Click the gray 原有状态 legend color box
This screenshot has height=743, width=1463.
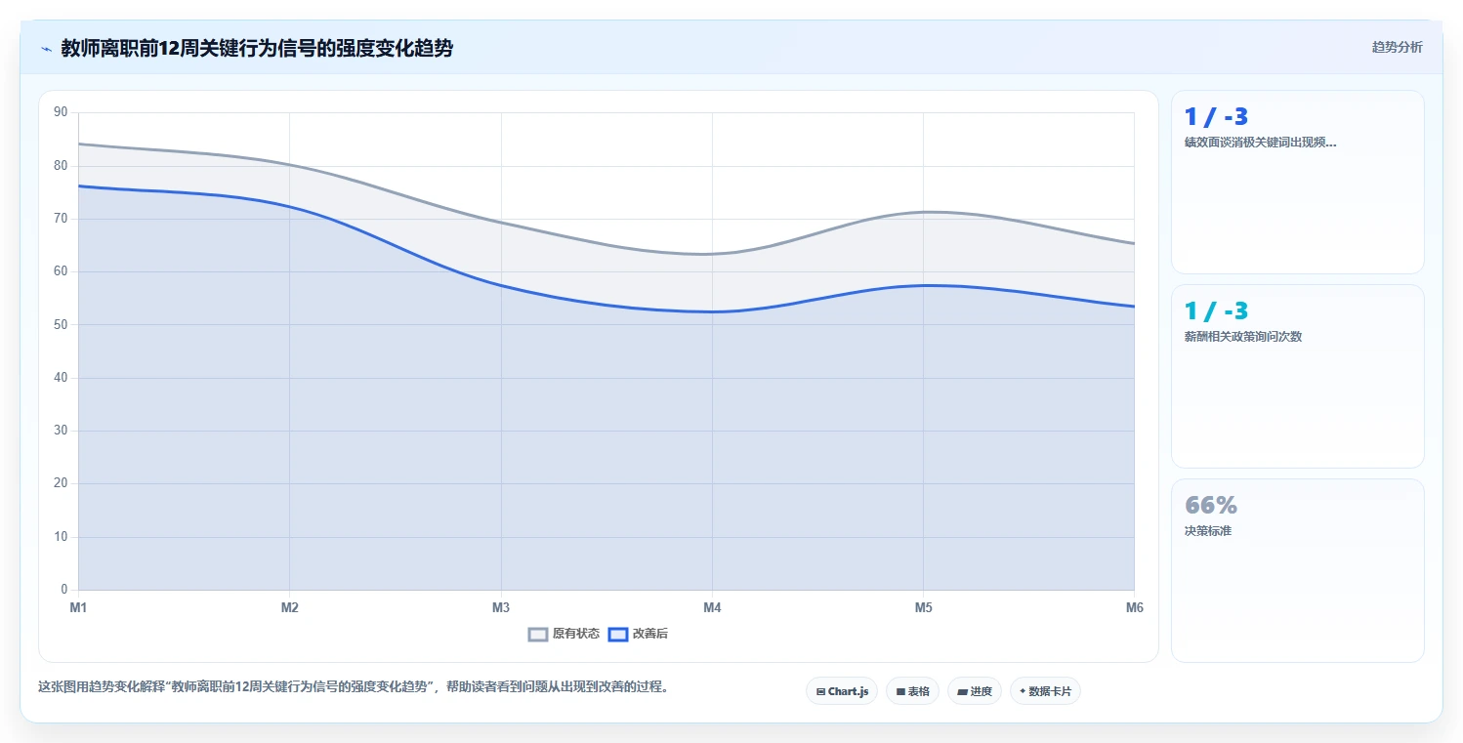click(538, 634)
